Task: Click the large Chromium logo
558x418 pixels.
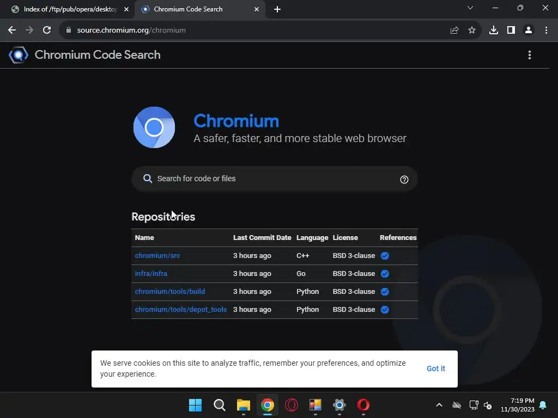Action: click(154, 127)
